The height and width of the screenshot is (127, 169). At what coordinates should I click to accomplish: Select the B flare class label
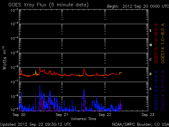point(151,74)
